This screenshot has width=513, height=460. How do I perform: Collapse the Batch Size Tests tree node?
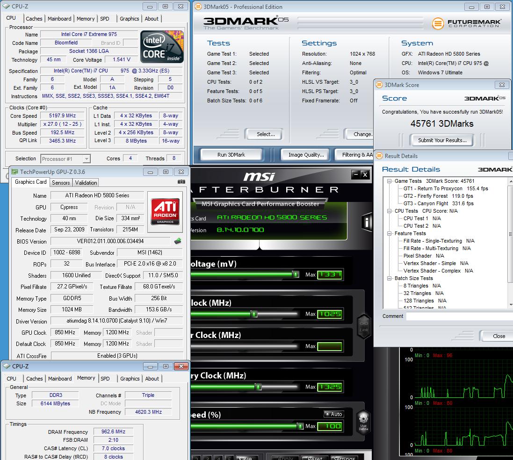point(390,278)
